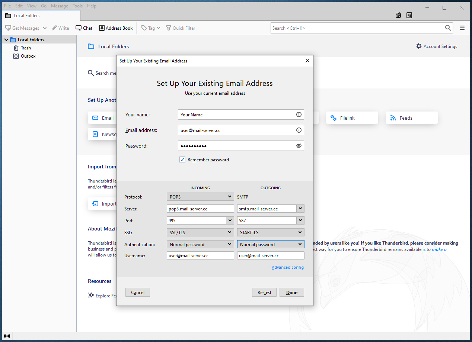Viewport: 472px width, 342px height.
Task: Expand the incoming Authentication dropdown
Action: pyautogui.click(x=200, y=244)
